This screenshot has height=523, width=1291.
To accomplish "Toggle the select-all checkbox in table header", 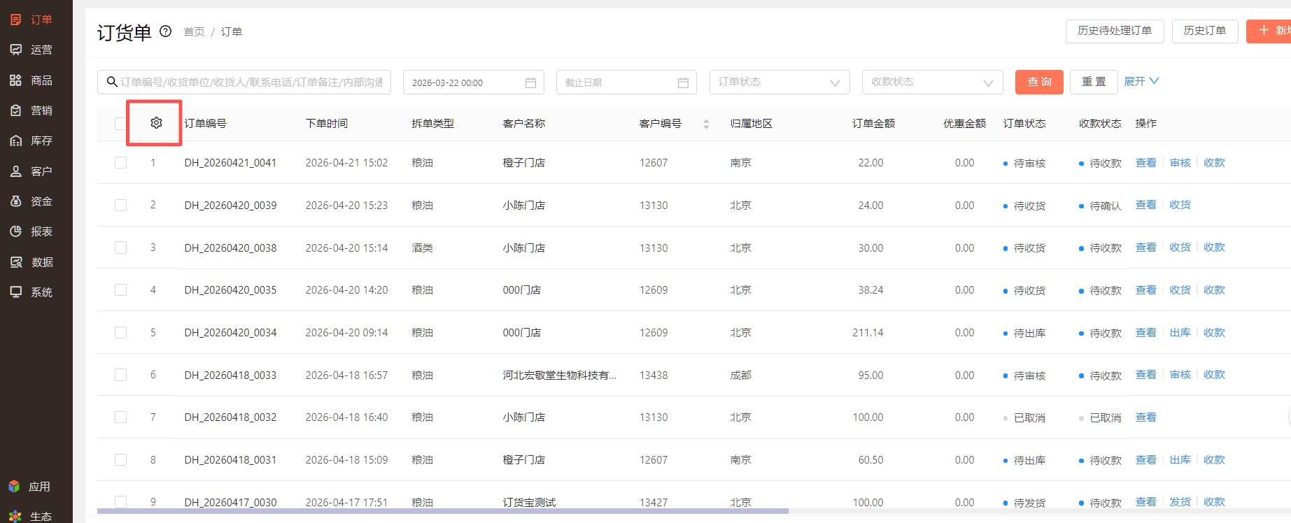I will [120, 123].
